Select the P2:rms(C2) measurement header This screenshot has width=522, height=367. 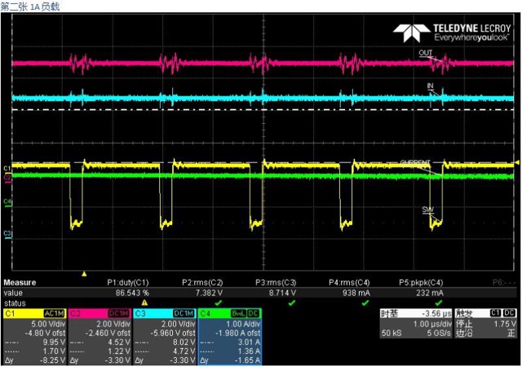click(x=202, y=283)
